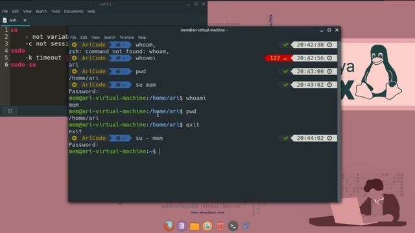
Task: Open the orange image viewer dock icon
Action: (207, 226)
